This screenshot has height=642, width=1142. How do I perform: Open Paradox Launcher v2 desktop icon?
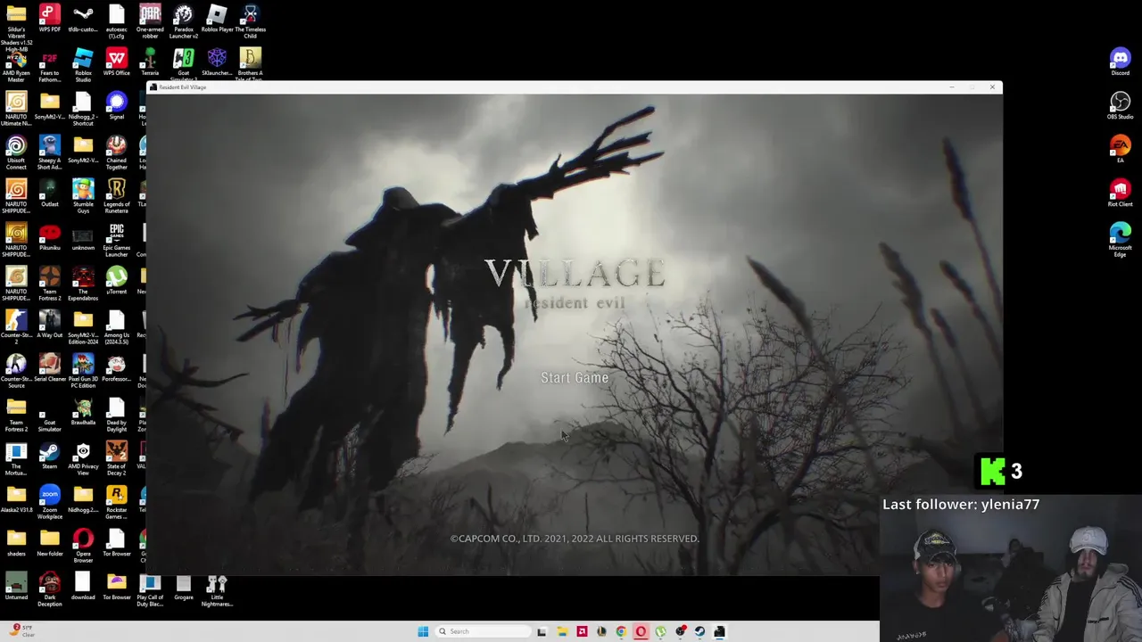tap(183, 21)
